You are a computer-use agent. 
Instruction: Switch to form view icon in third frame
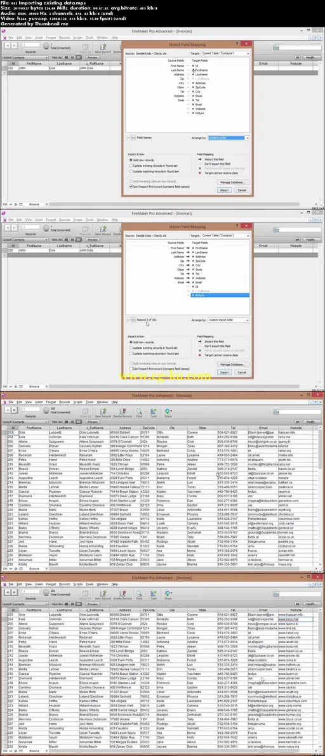65,421
